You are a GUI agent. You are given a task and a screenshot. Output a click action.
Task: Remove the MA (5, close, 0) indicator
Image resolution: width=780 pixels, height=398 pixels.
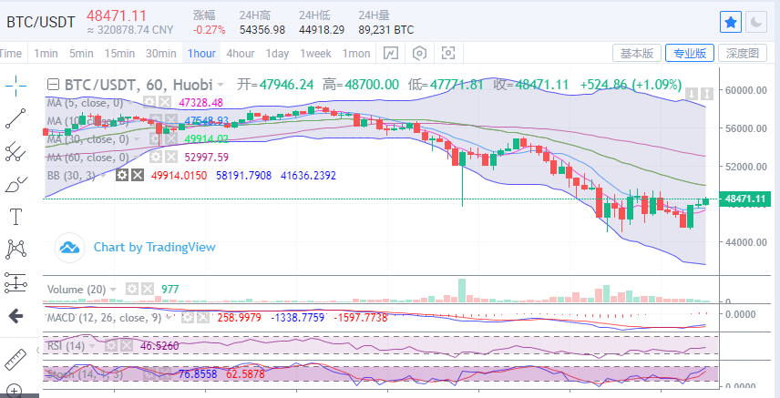(x=165, y=103)
